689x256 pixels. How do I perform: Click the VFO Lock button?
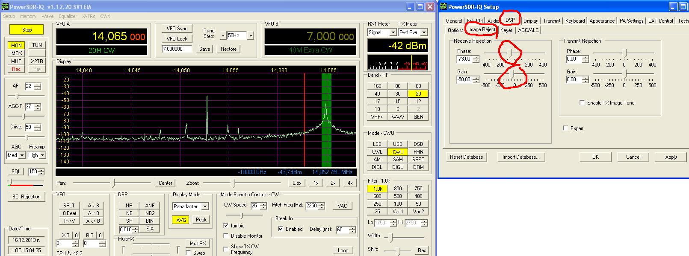(x=177, y=39)
